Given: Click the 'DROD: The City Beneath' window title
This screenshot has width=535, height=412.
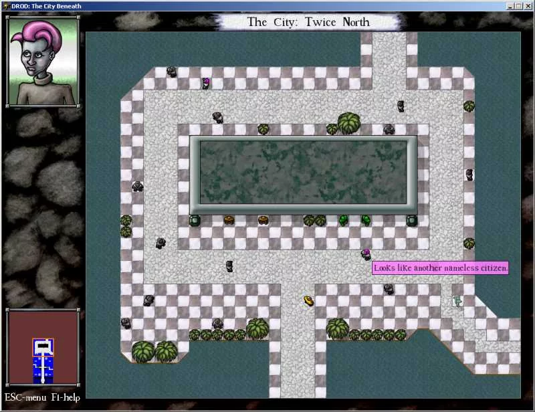Looking at the screenshot, I should (x=46, y=6).
